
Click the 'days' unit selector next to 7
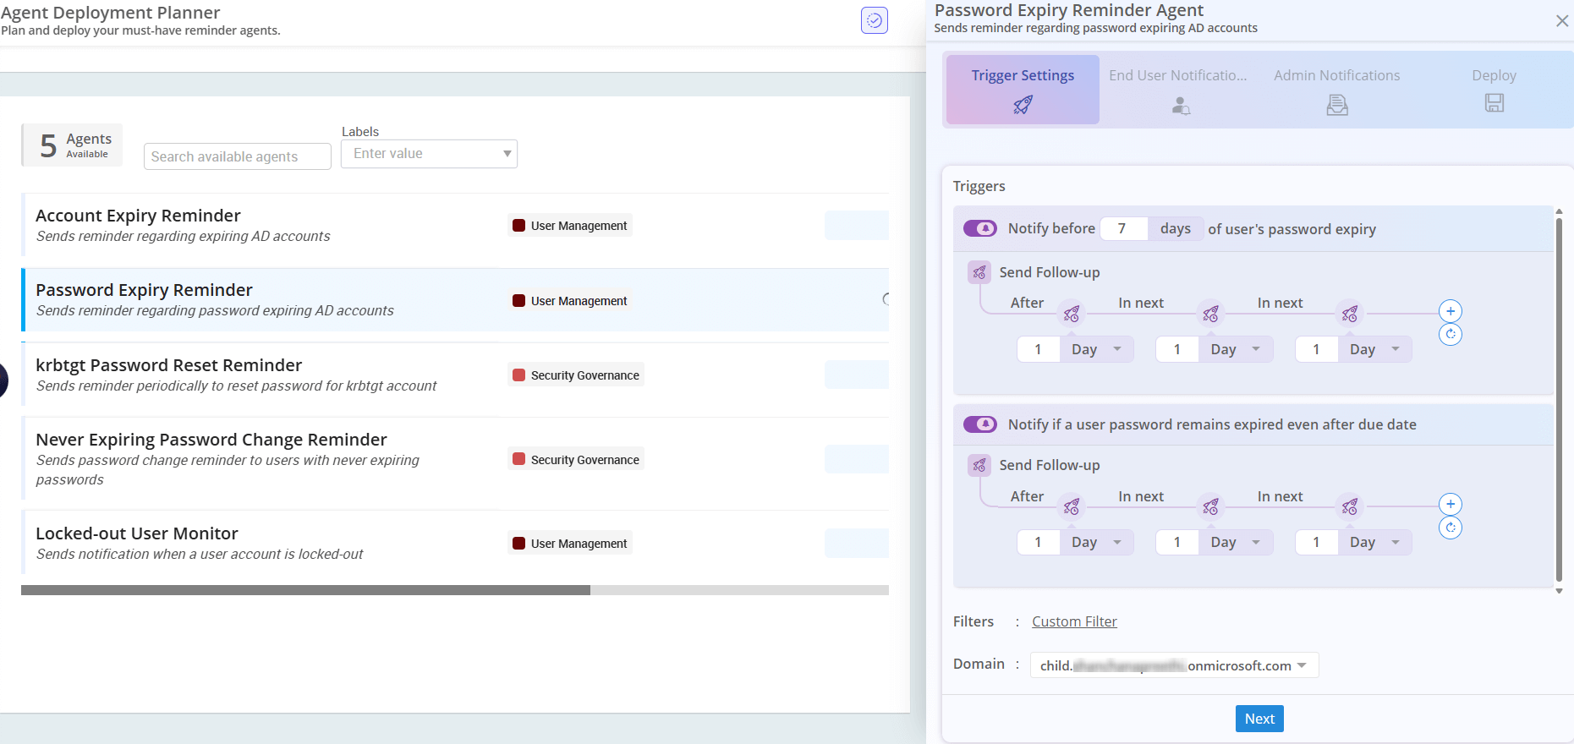(1176, 228)
